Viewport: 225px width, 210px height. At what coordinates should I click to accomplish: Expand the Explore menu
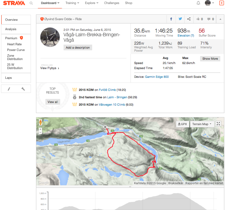click(x=92, y=3)
